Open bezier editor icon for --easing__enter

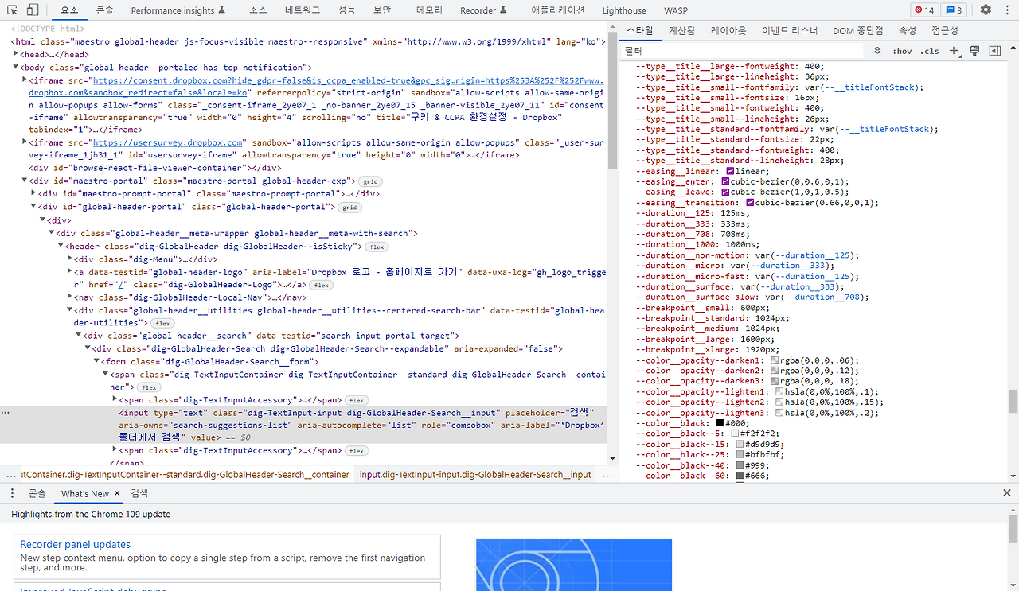click(x=725, y=182)
